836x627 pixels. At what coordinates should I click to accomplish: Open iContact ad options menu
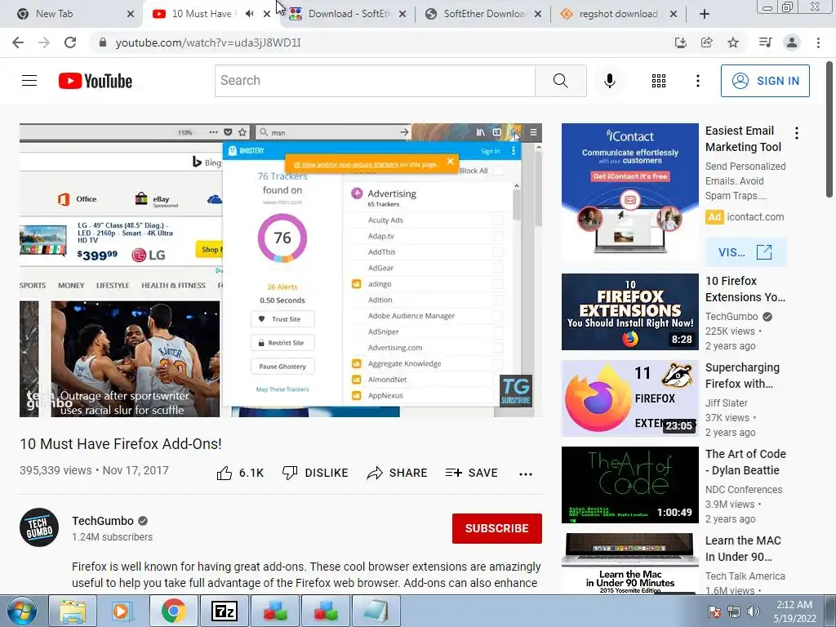click(x=797, y=133)
